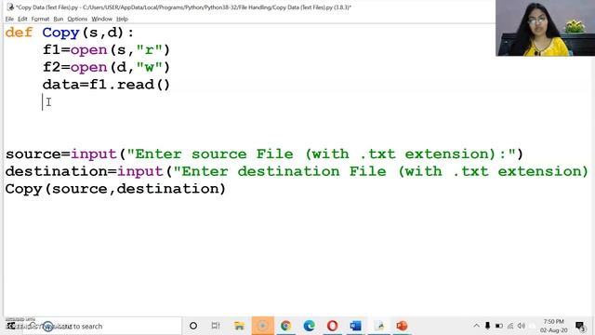Click the microphone icon in system tray
The image size is (595, 335).
(x=487, y=326)
